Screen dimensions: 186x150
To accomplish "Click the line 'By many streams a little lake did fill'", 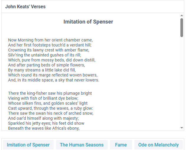I will 42,70.
